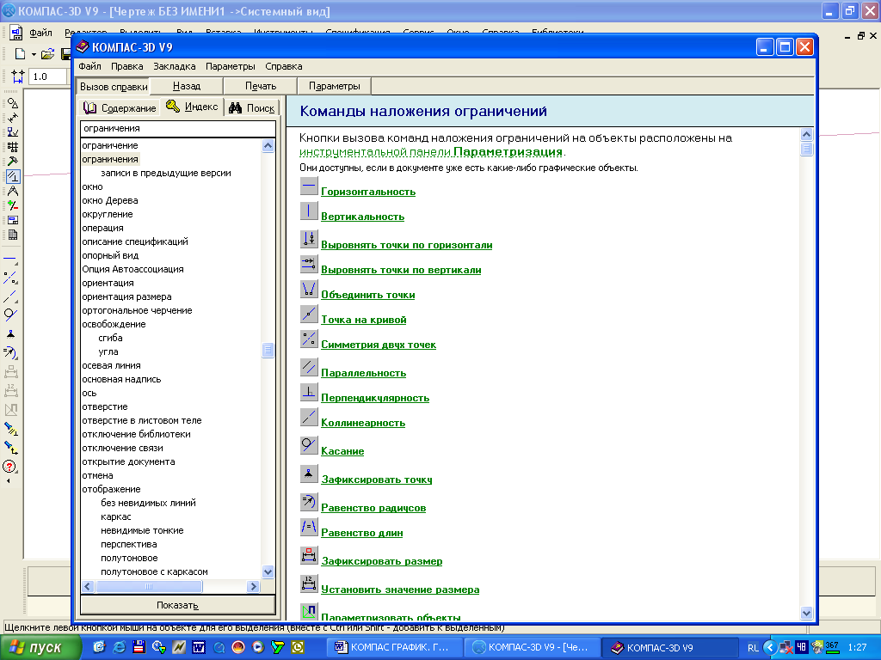Image resolution: width=881 pixels, height=660 pixels.
Task: Click the Равенство радиусов icon in help
Action: (309, 502)
